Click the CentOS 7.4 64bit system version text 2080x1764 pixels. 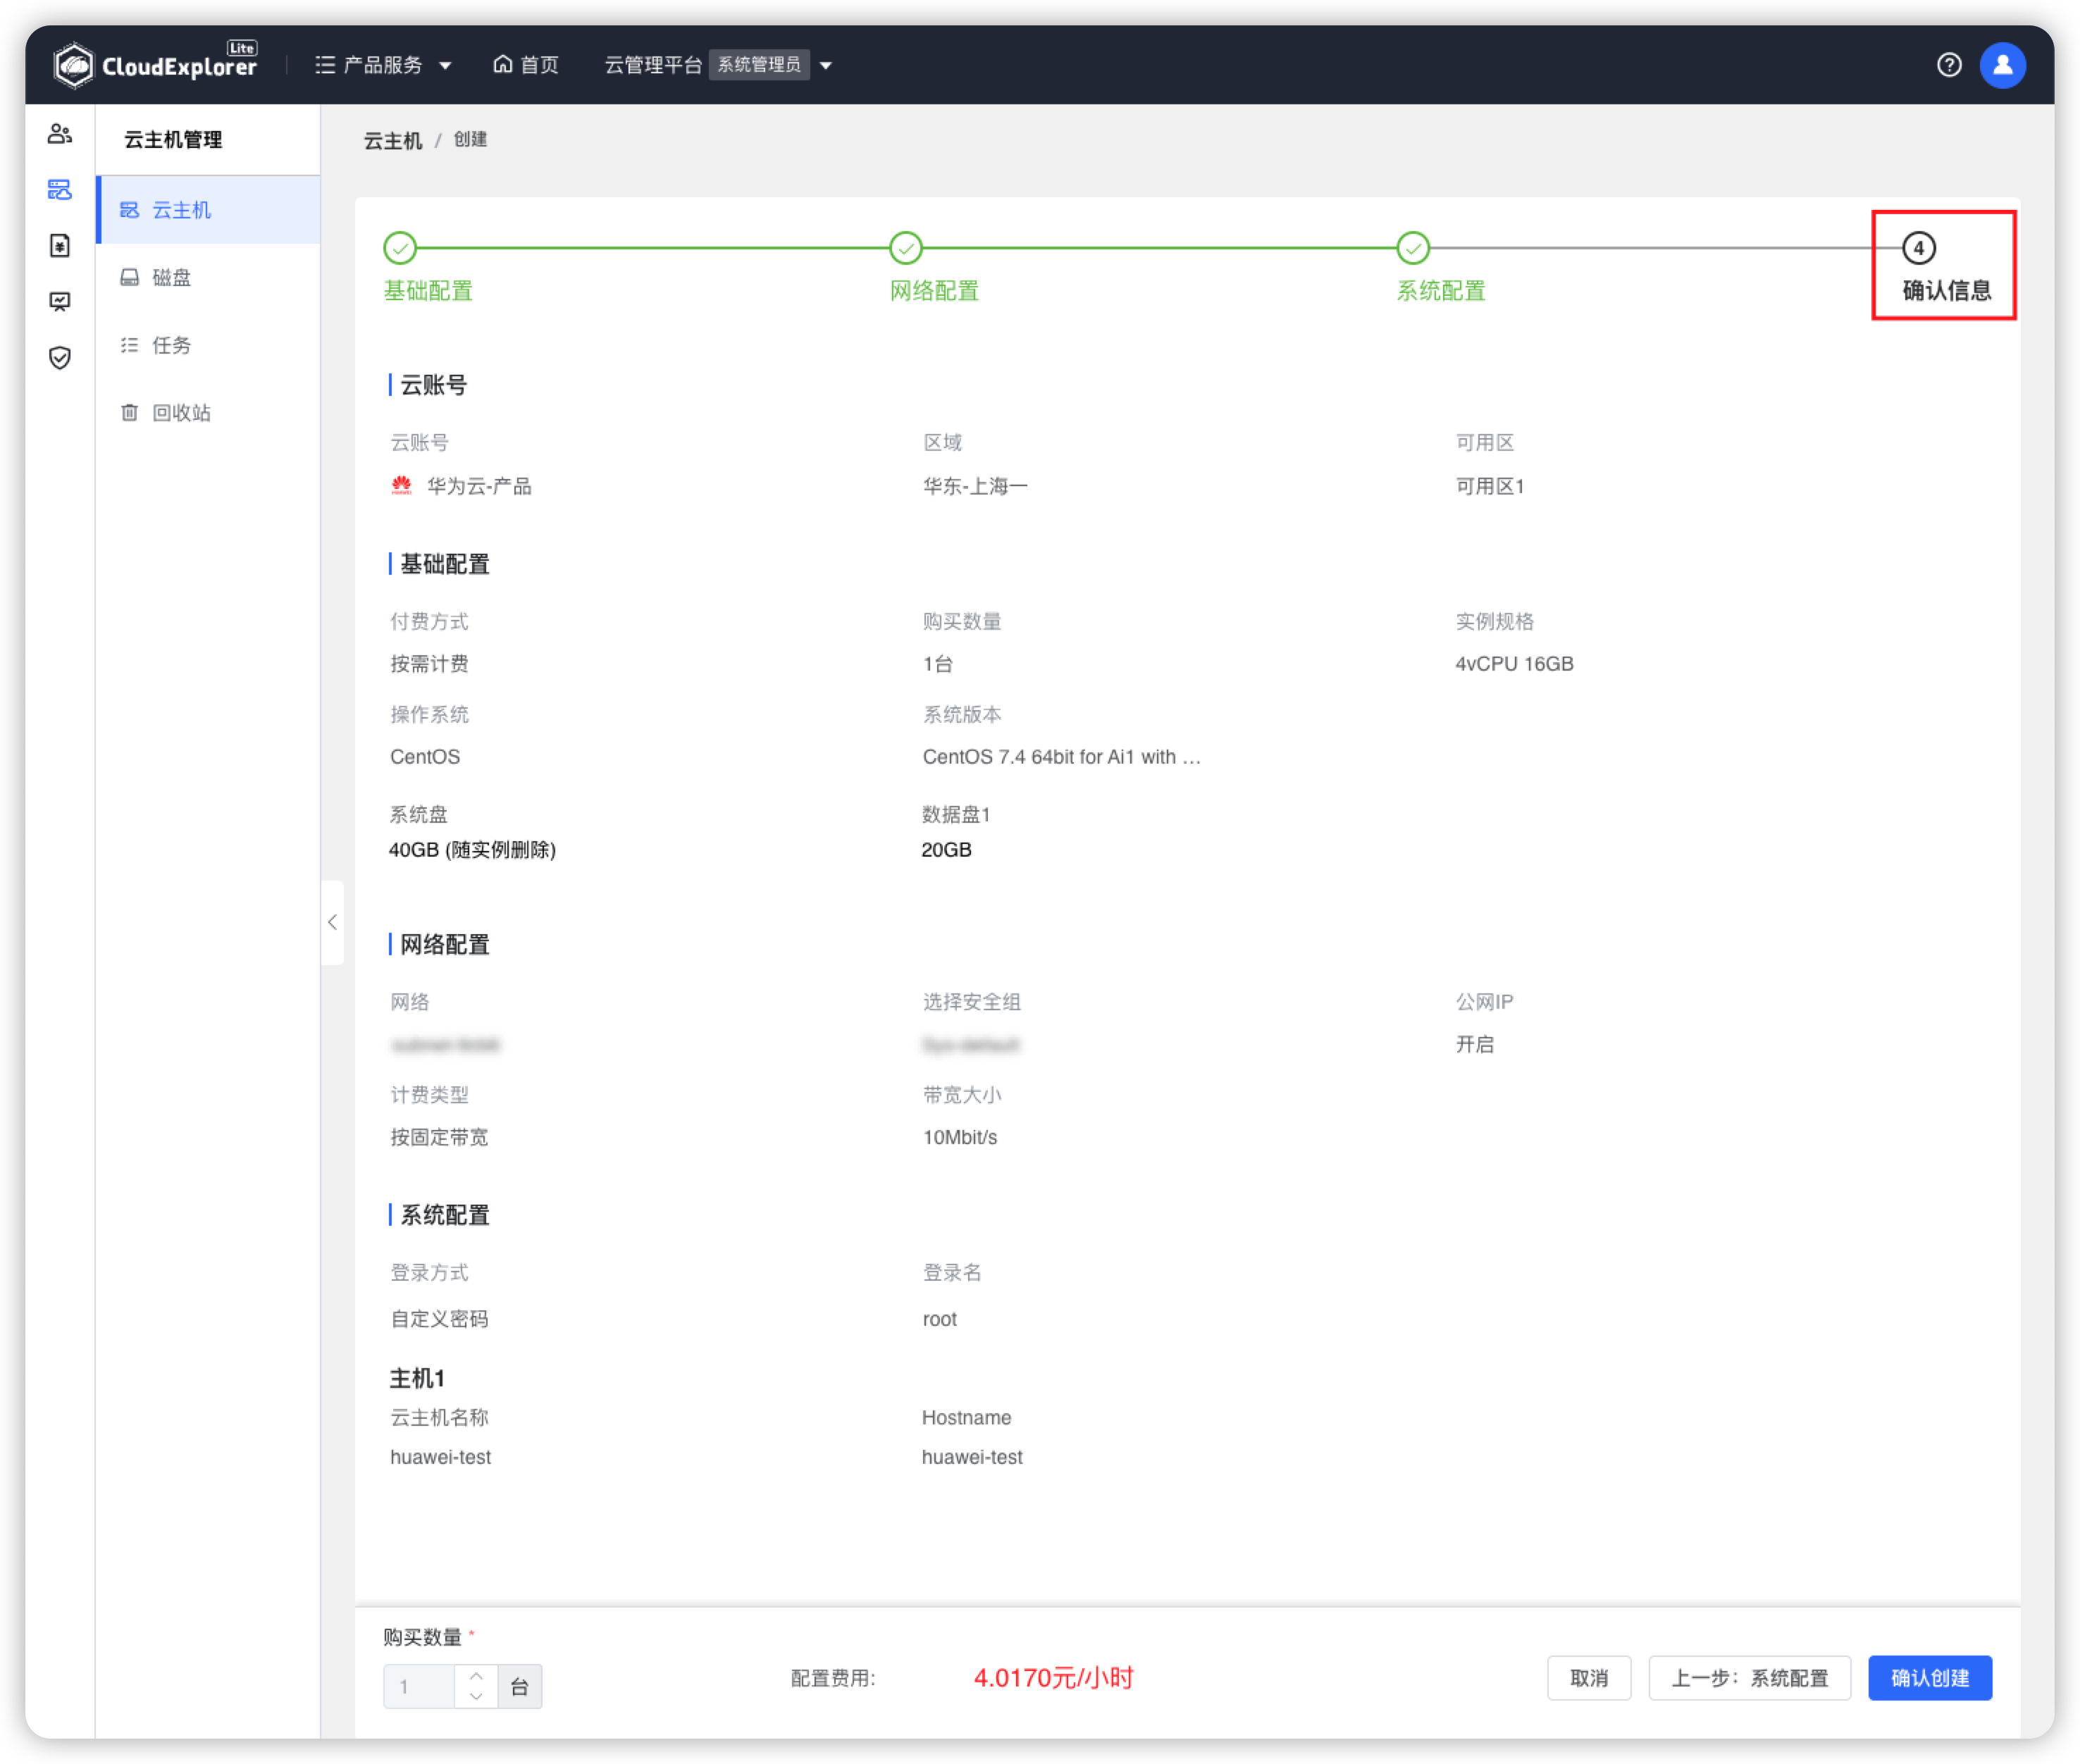click(1061, 757)
